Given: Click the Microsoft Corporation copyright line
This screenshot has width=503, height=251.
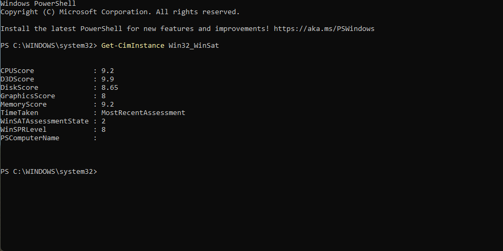Looking at the screenshot, I should (x=120, y=12).
